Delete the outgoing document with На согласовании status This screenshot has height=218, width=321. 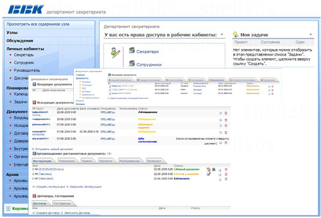click(226, 143)
